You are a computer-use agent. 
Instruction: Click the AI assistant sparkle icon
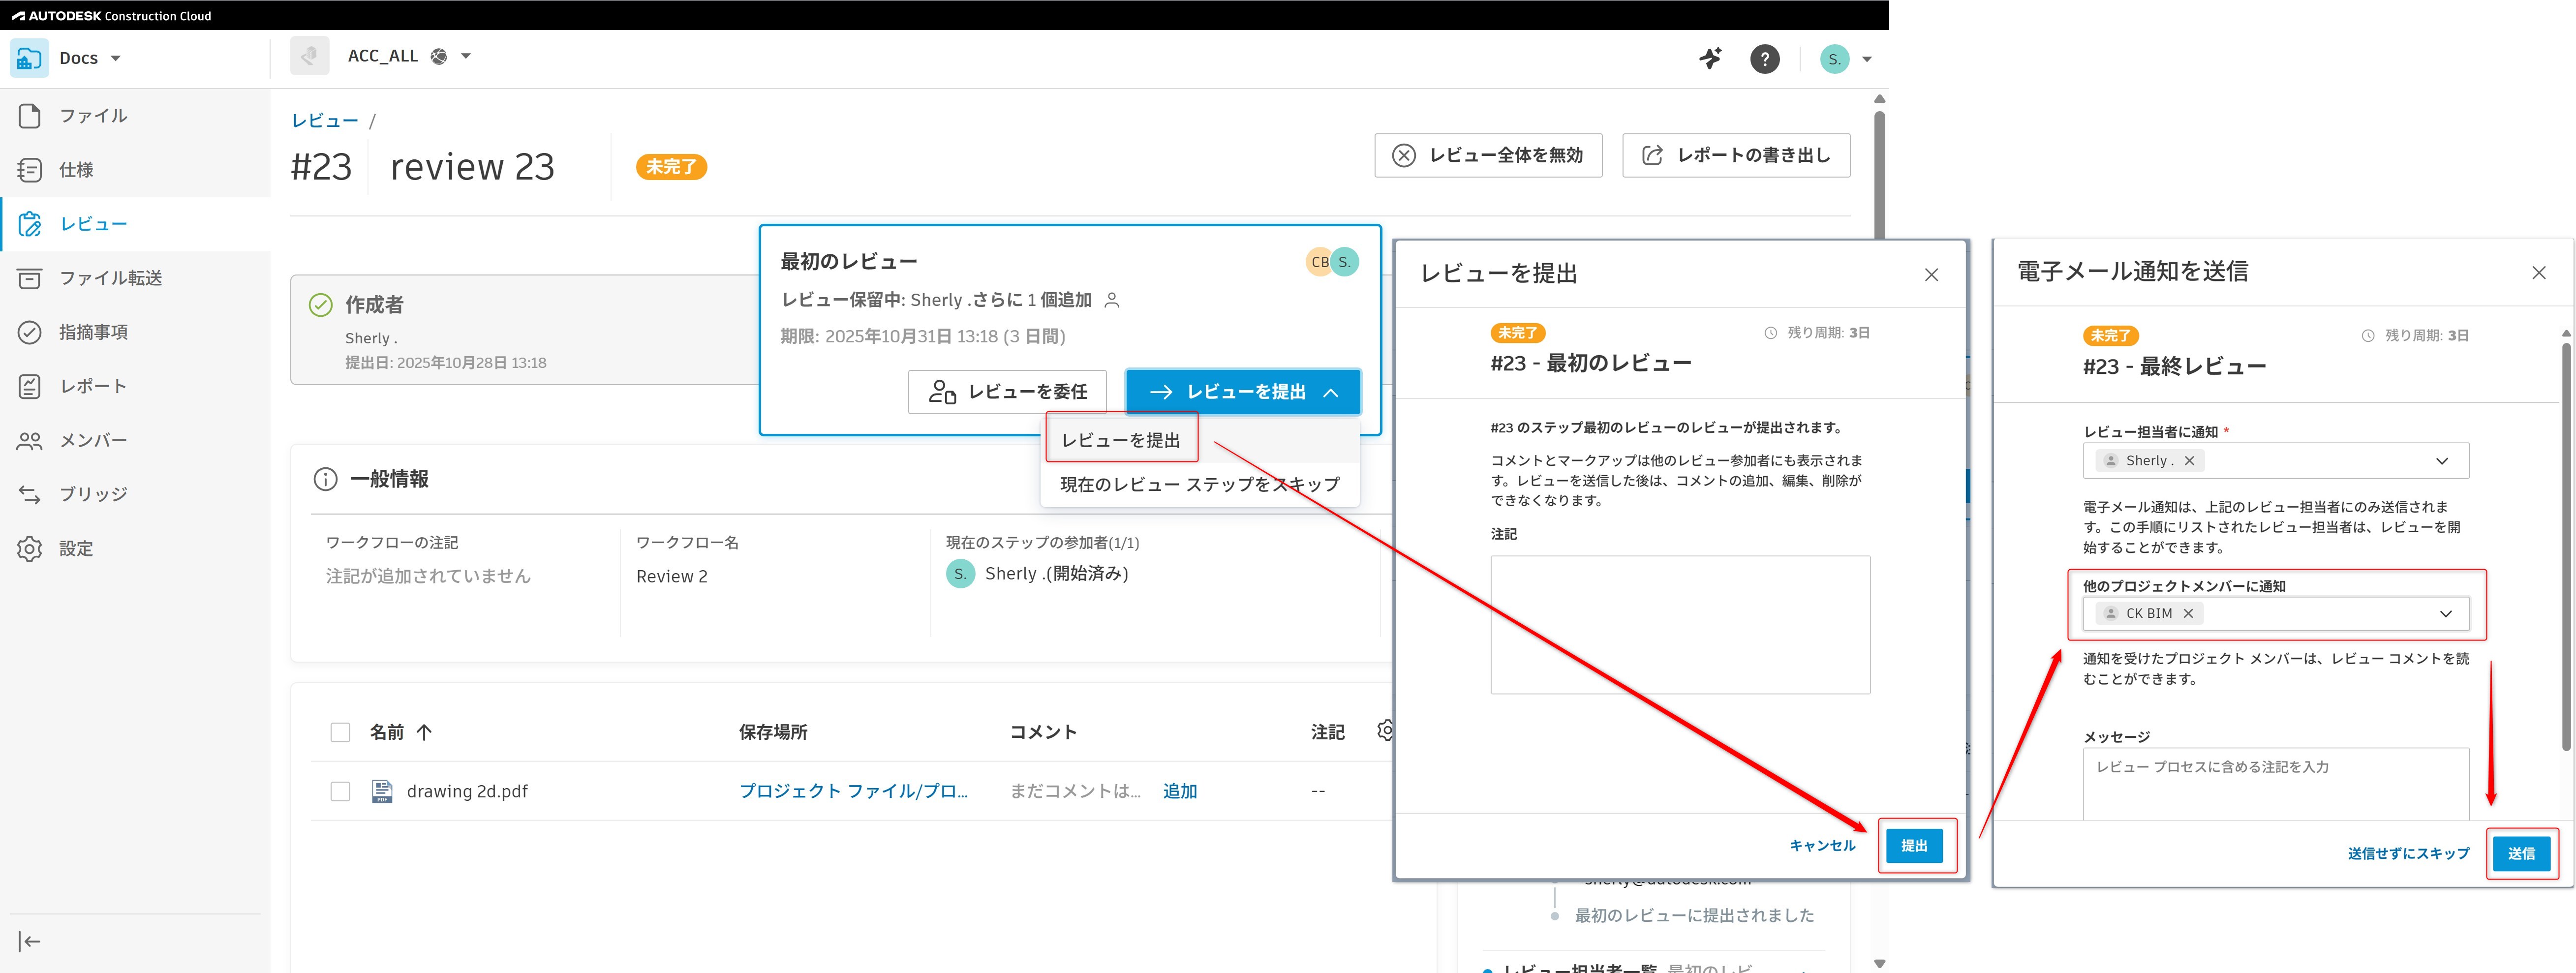click(x=1711, y=58)
